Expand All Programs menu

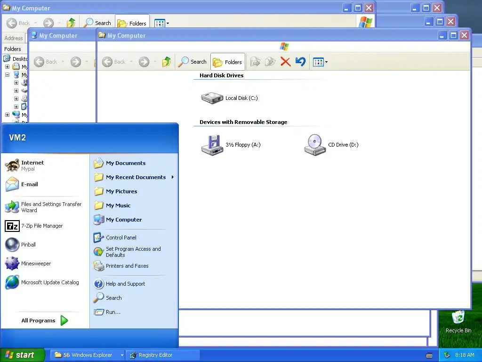coord(45,321)
